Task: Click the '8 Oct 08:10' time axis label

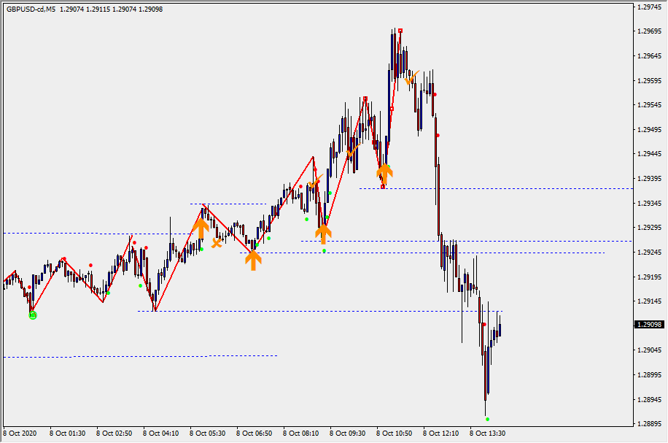Action: [300, 433]
